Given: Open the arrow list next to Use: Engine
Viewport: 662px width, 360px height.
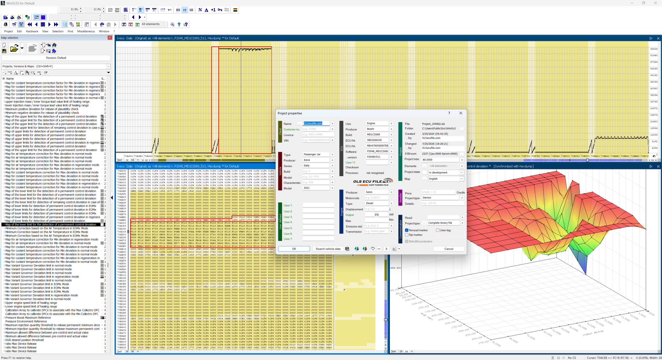Looking at the screenshot, I should 392,124.
